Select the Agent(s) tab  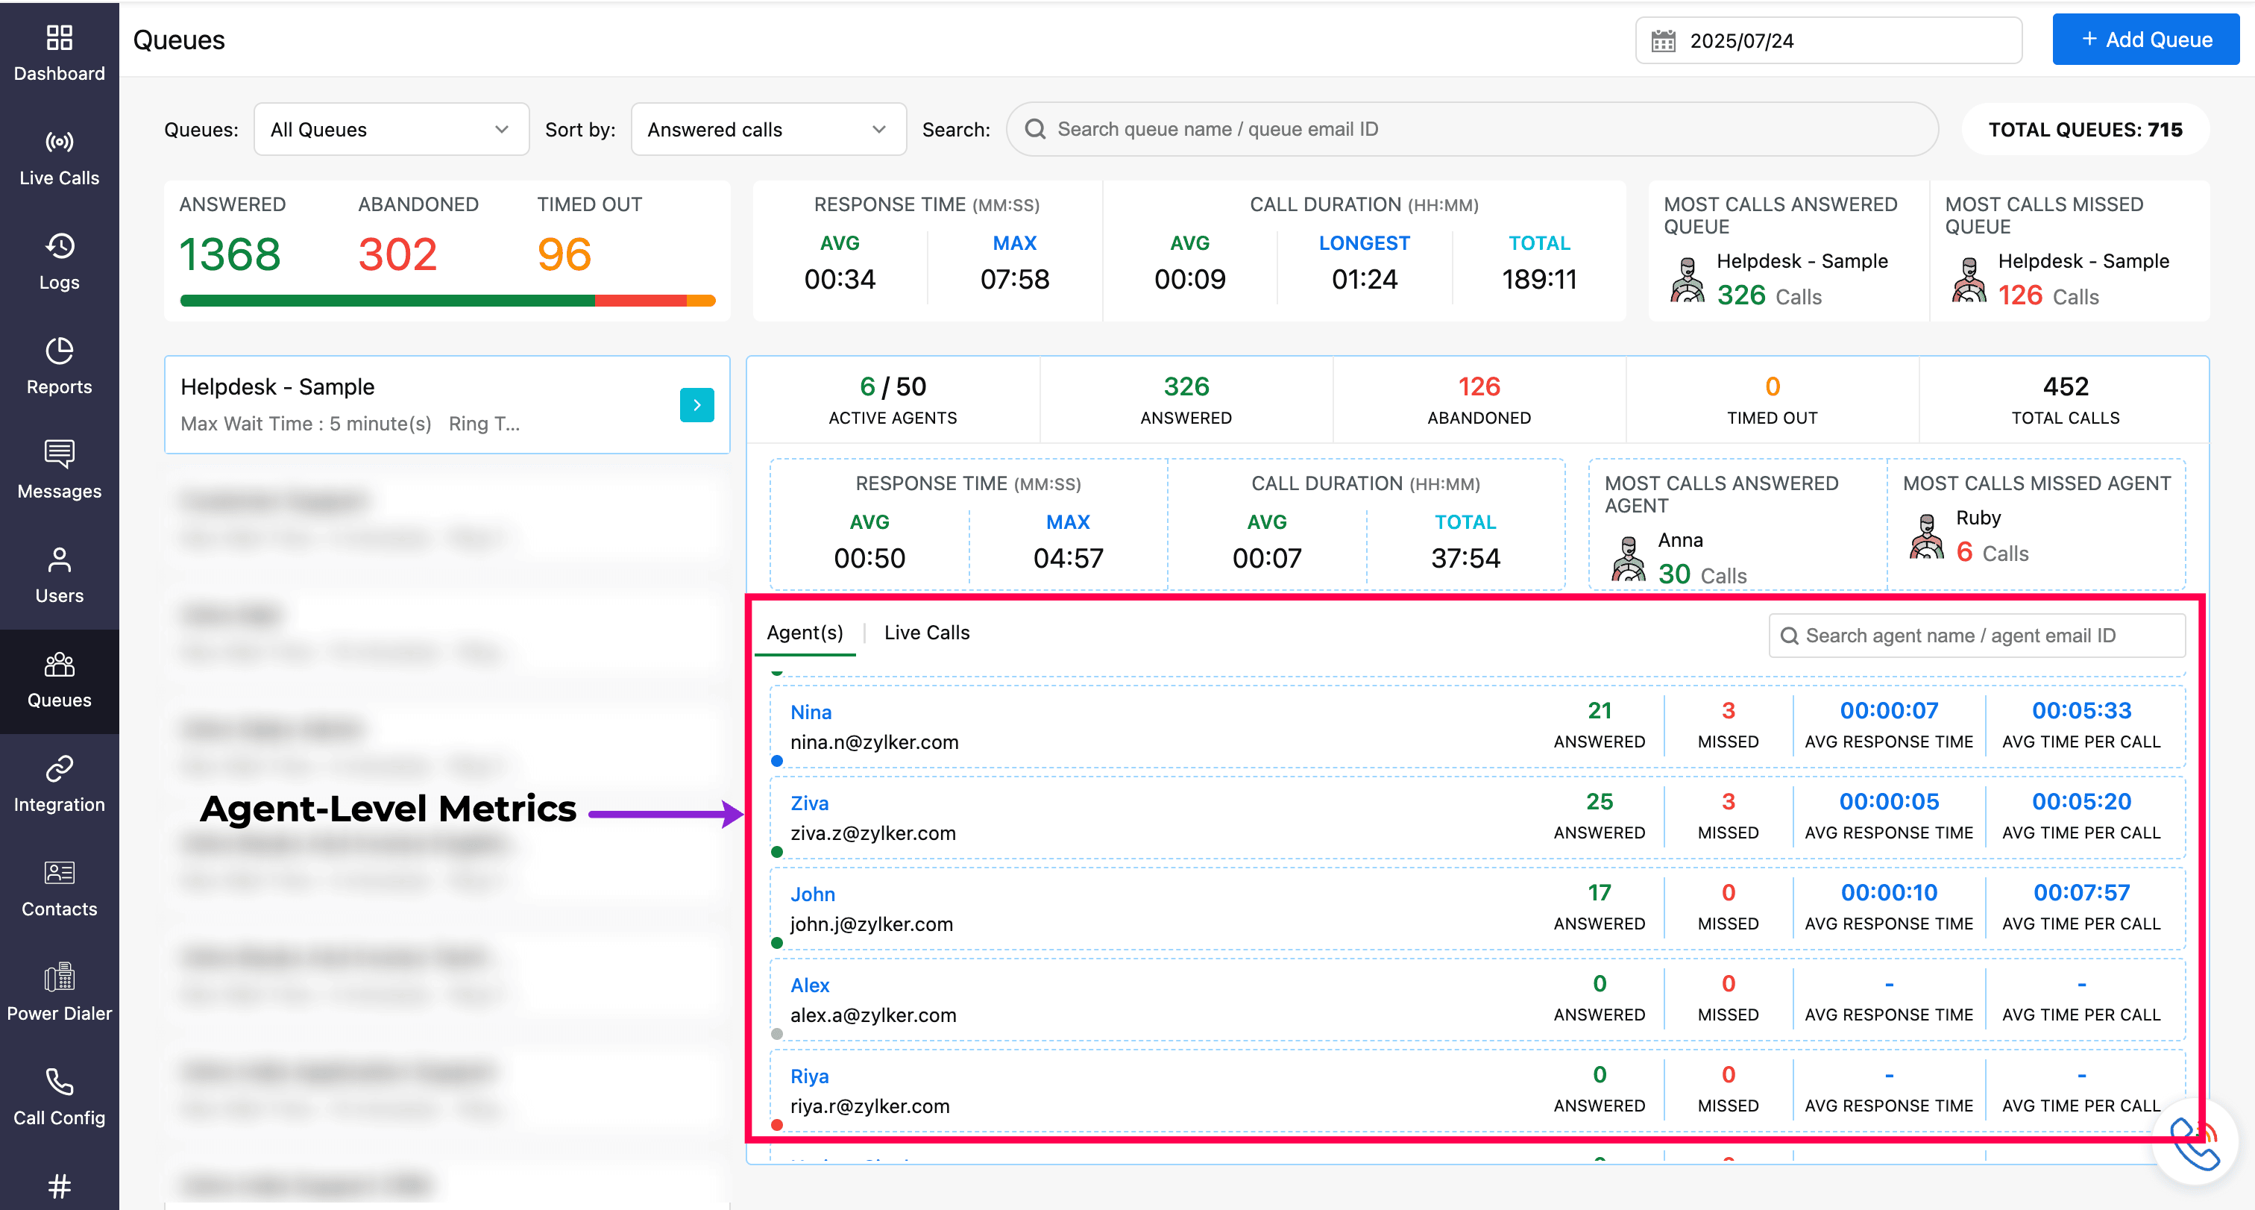click(805, 632)
